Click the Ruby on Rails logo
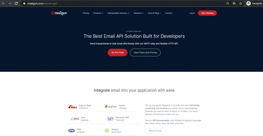 click(x=73, y=107)
